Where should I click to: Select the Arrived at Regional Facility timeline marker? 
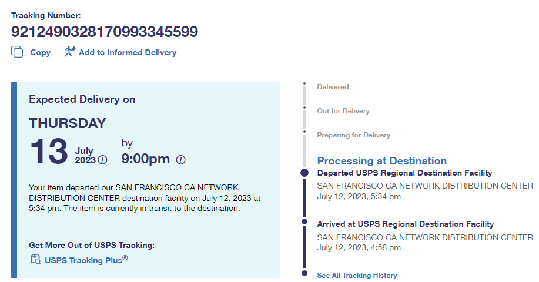click(x=304, y=221)
